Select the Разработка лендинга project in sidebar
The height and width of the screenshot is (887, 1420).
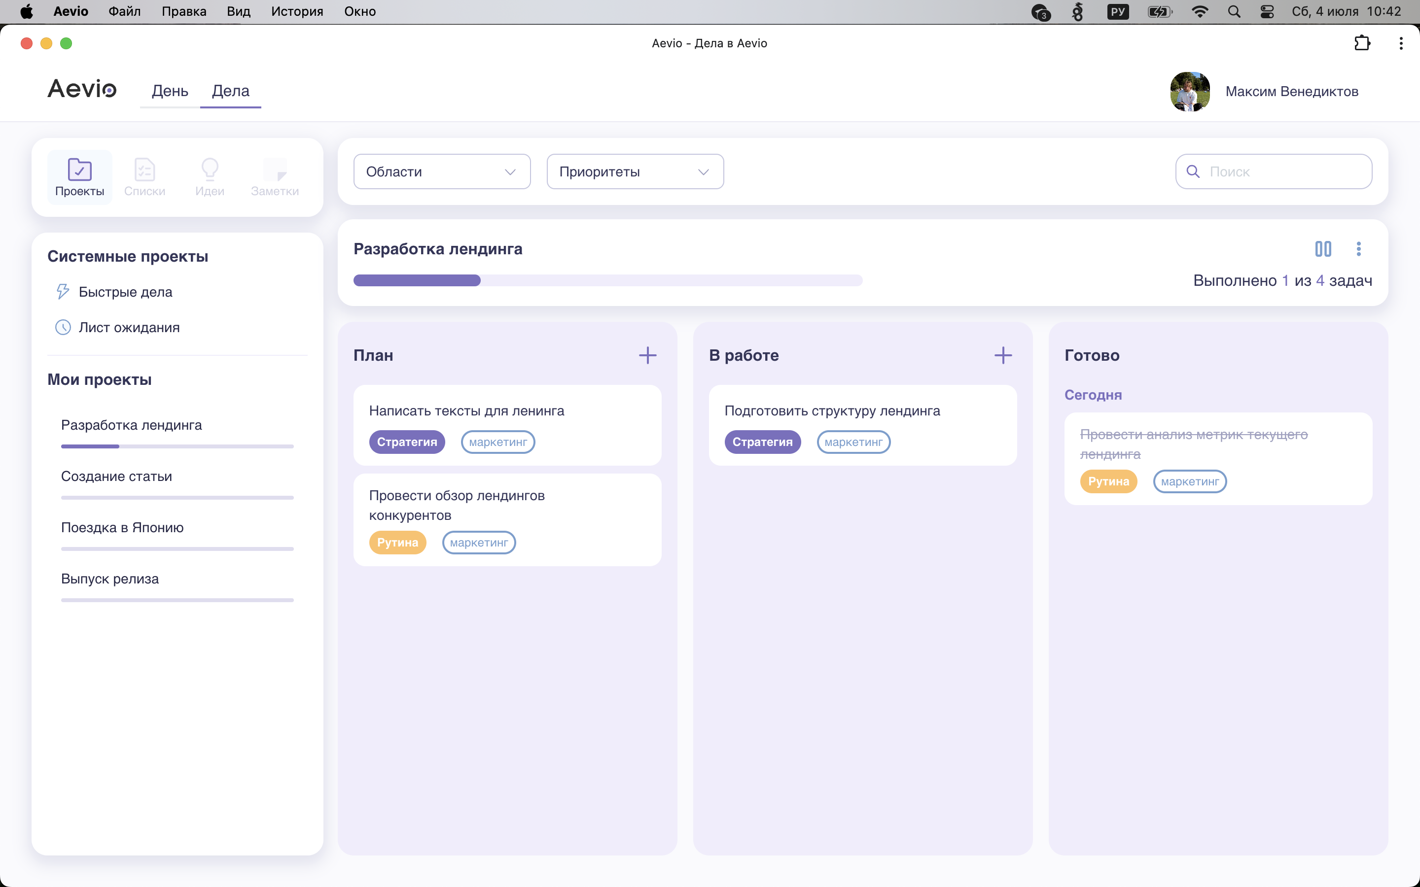[132, 425]
